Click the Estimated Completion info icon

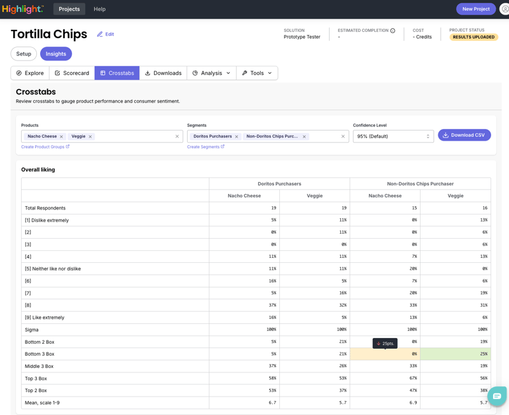pos(393,31)
